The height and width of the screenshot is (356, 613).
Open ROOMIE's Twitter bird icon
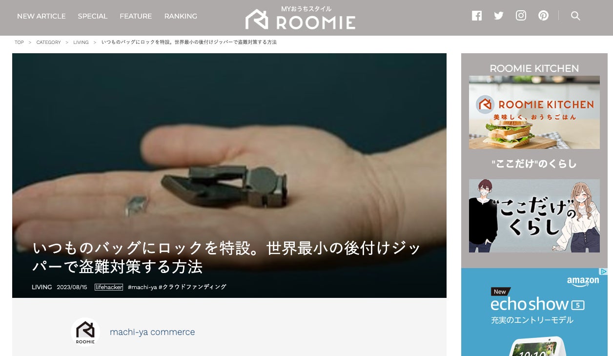click(x=499, y=16)
